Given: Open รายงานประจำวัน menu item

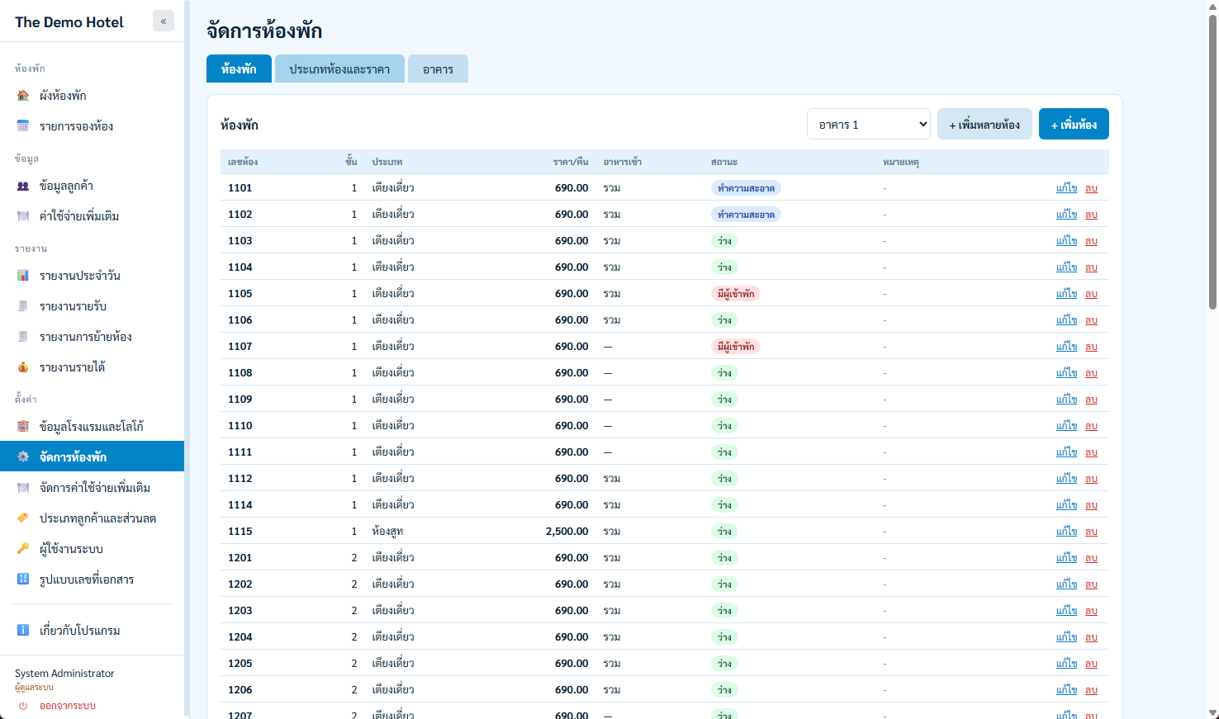Looking at the screenshot, I should tap(92, 276).
